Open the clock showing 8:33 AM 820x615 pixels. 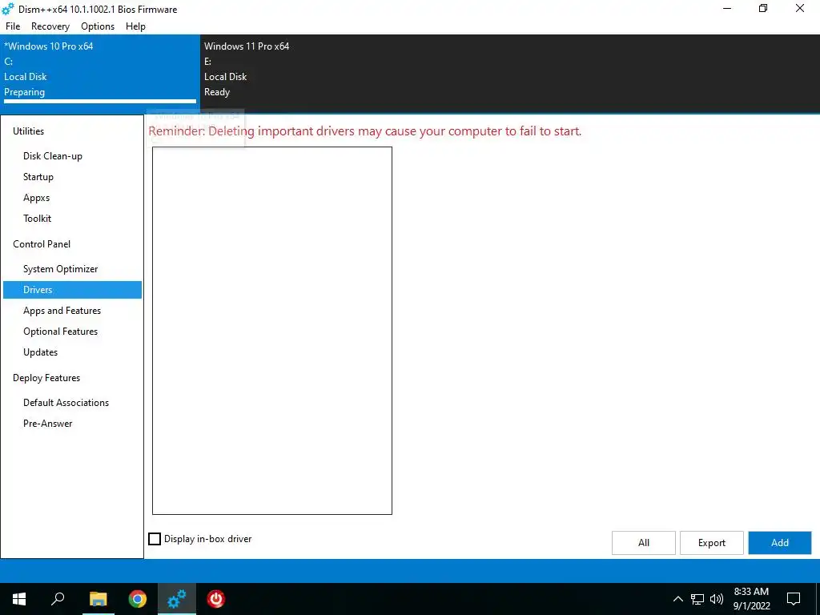click(751, 599)
